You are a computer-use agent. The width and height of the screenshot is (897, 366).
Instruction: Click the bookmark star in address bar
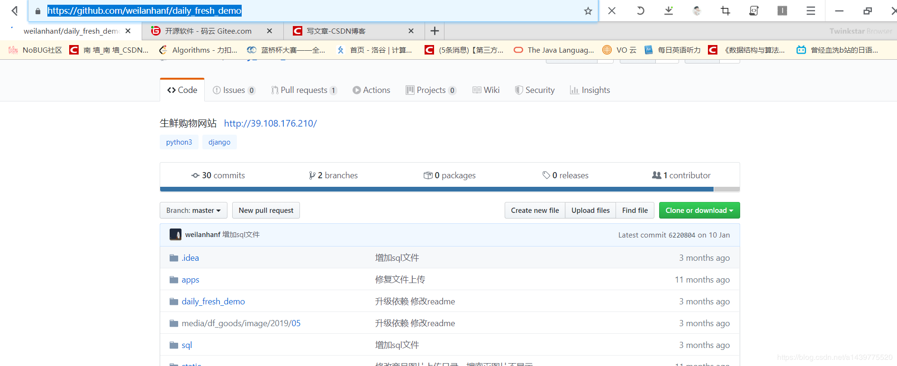pos(588,11)
